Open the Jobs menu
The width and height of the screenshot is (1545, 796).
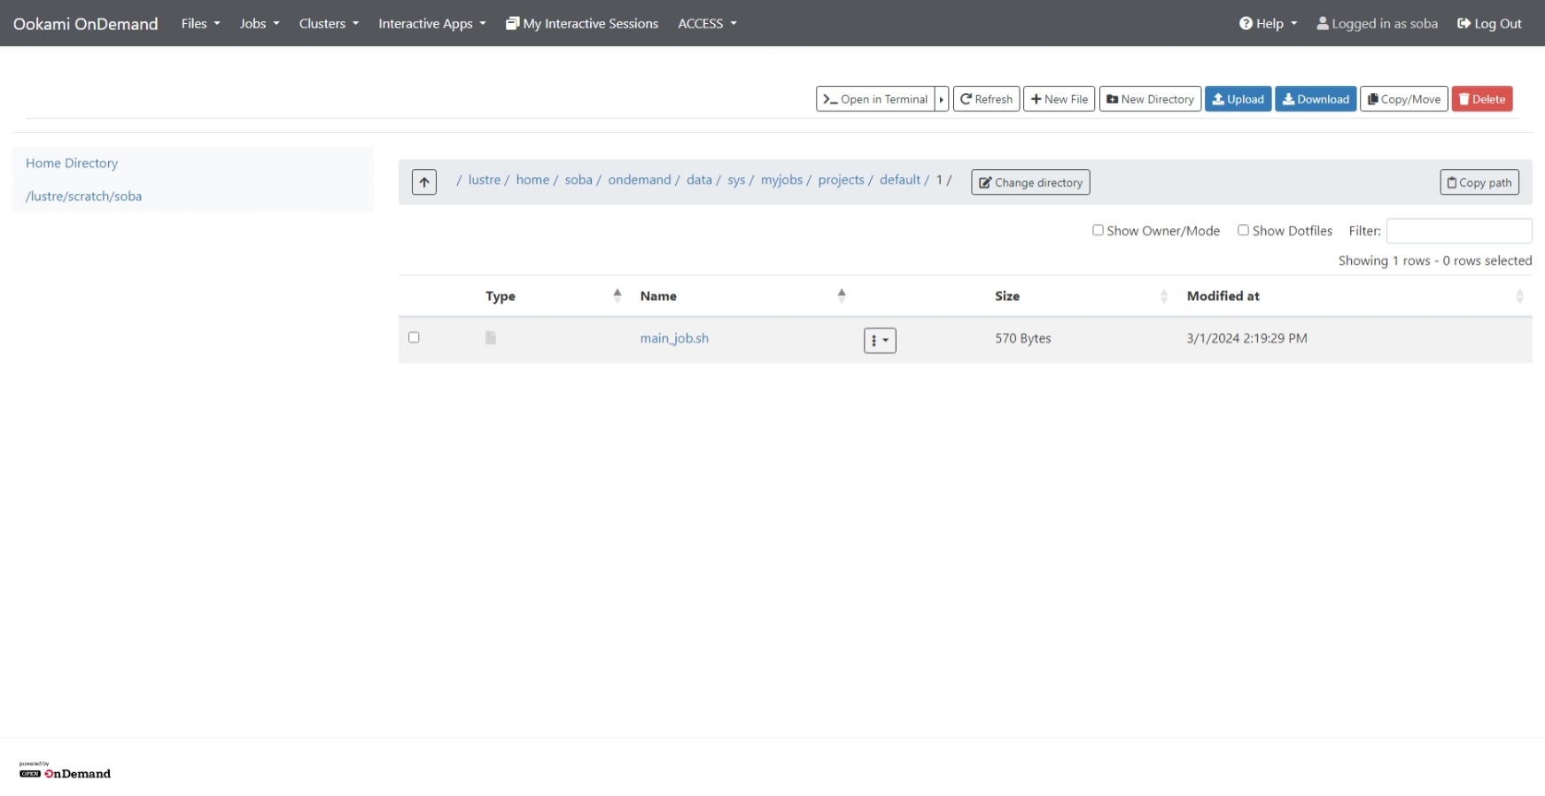pyautogui.click(x=259, y=24)
